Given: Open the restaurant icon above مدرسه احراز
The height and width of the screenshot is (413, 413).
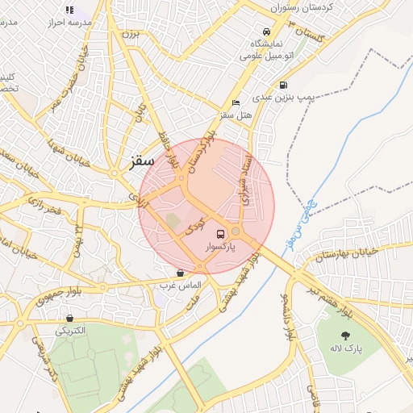Looking at the screenshot, I should click(69, 10).
